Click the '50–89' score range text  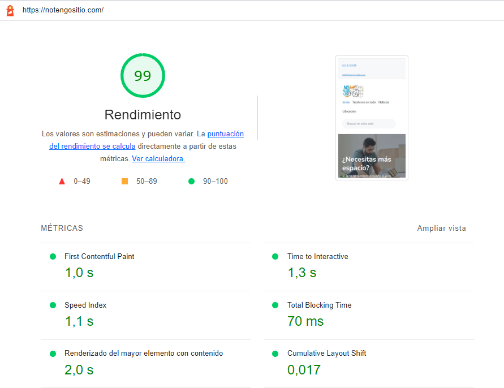[x=147, y=182]
